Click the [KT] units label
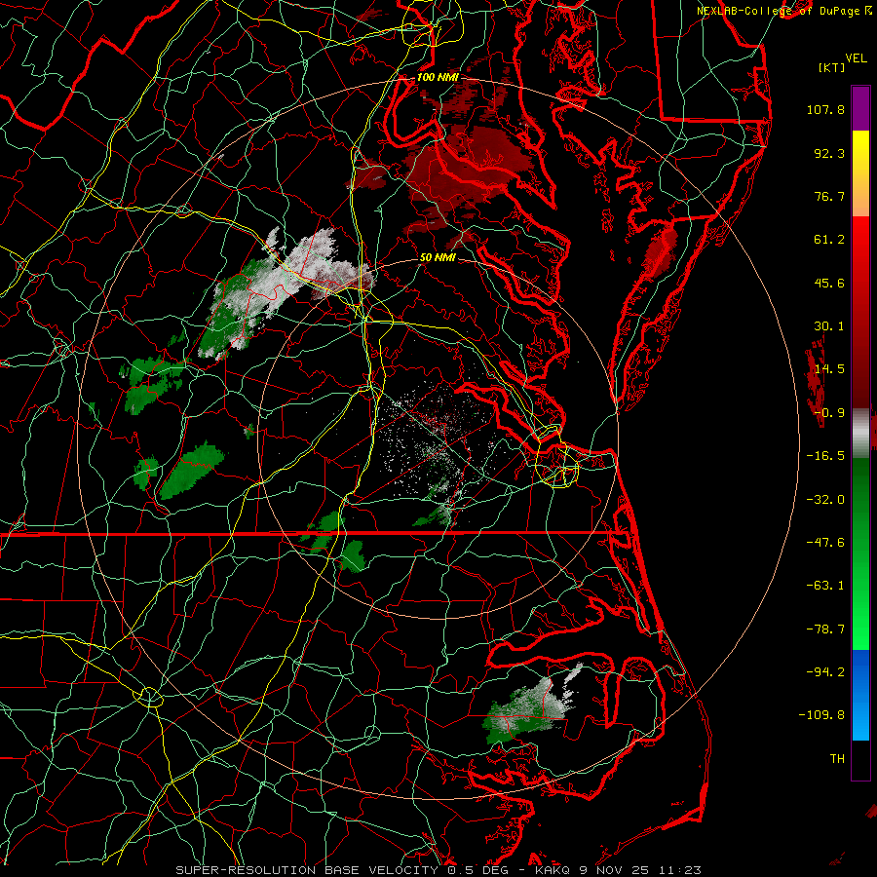This screenshot has height=877, width=877. coord(832,67)
